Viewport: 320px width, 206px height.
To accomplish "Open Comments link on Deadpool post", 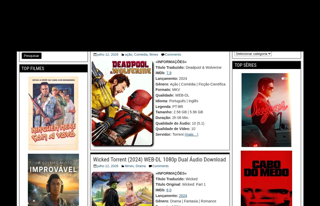I will coord(173,54).
